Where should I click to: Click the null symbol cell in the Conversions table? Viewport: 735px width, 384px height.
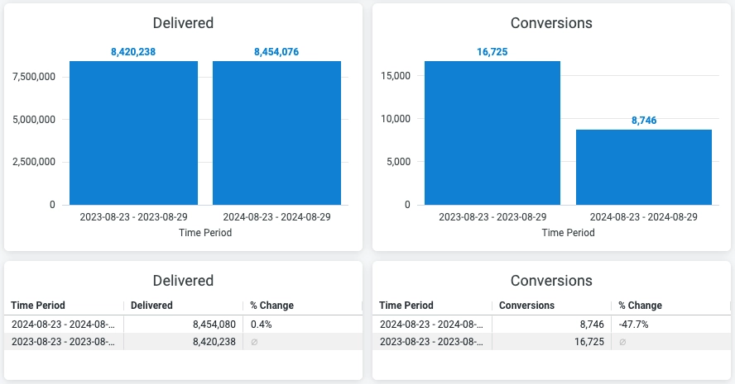click(x=671, y=342)
